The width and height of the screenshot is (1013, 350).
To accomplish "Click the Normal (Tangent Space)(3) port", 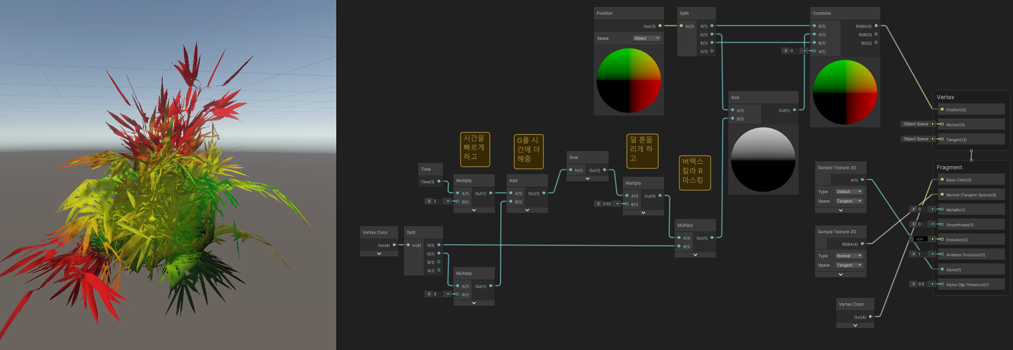I will pos(942,195).
